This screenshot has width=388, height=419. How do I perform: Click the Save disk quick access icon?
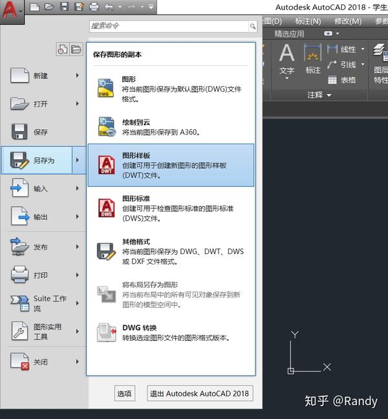pyautogui.click(x=65, y=6)
